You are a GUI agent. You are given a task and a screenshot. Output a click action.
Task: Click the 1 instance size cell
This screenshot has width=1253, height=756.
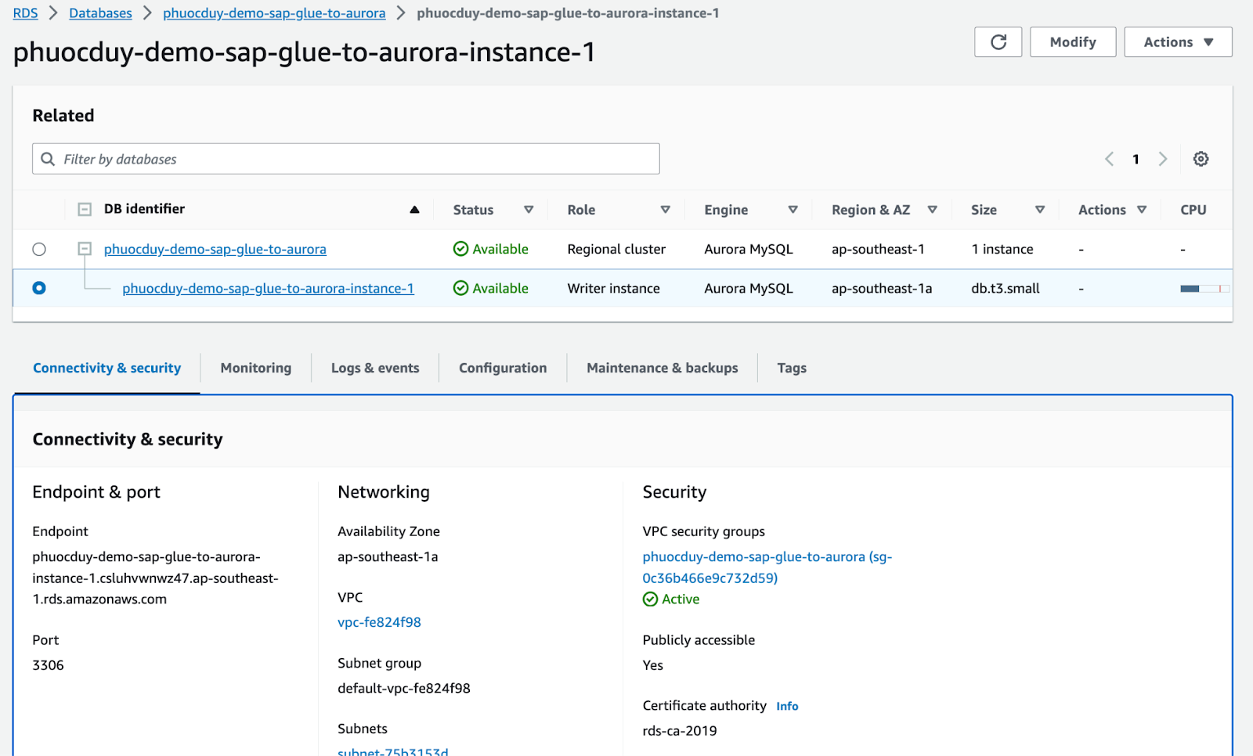coord(1002,249)
